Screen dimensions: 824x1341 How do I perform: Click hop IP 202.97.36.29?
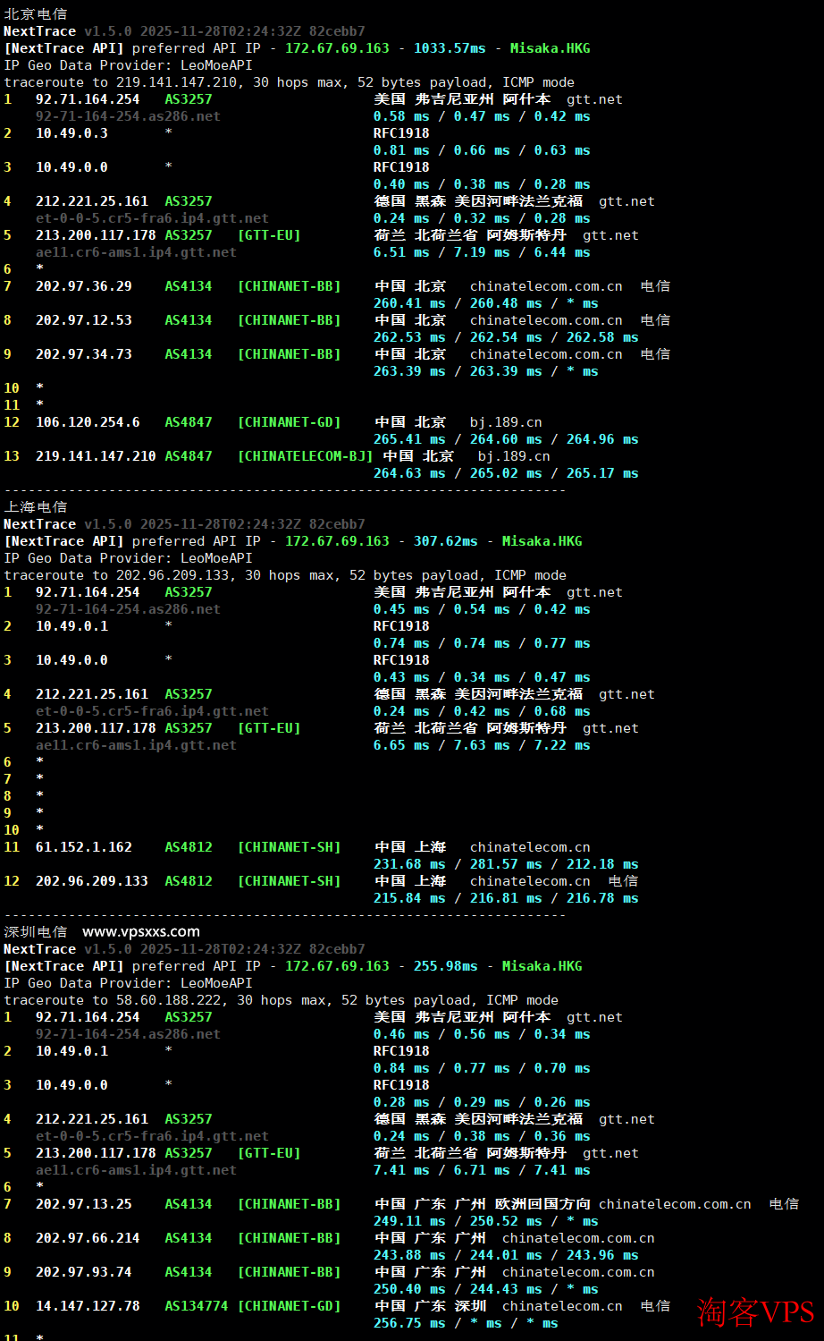coord(84,286)
